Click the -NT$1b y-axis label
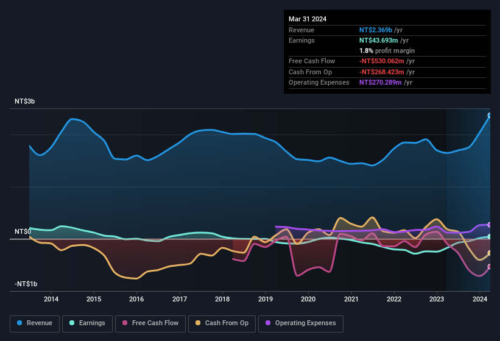This screenshot has height=341, width=500. (x=26, y=284)
